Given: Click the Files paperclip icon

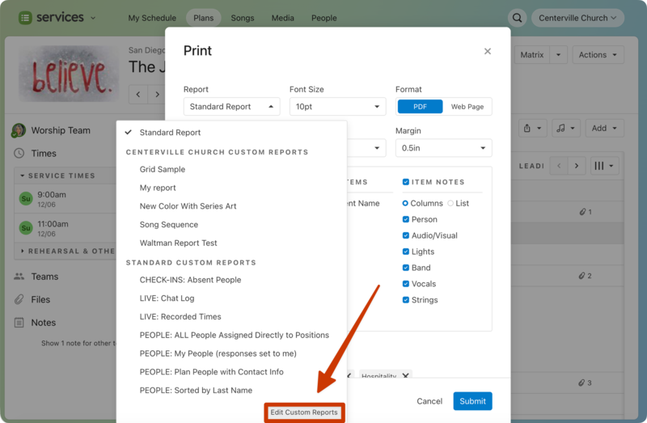Looking at the screenshot, I should tap(19, 299).
